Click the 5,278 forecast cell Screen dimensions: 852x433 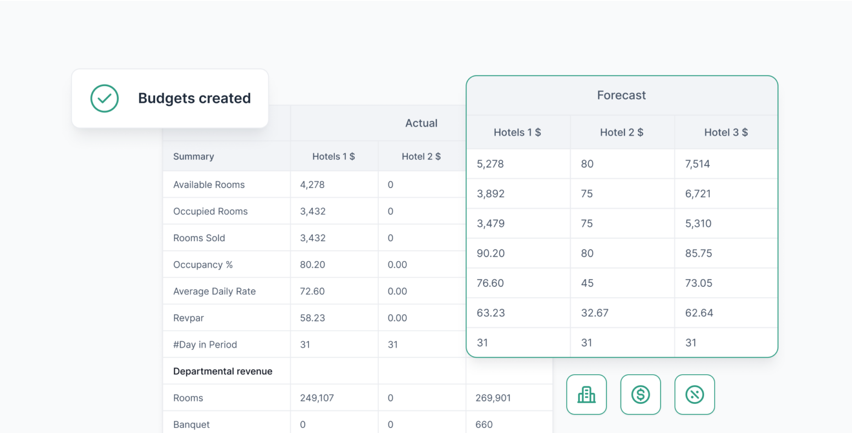pos(518,164)
